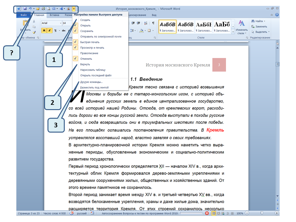The width and height of the screenshot is (296, 222).
Task: Uncheck 'Сохранить' in Quick Access menu
Action: click(x=87, y=31)
